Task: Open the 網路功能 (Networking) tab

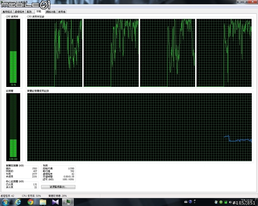Action: (x=51, y=12)
